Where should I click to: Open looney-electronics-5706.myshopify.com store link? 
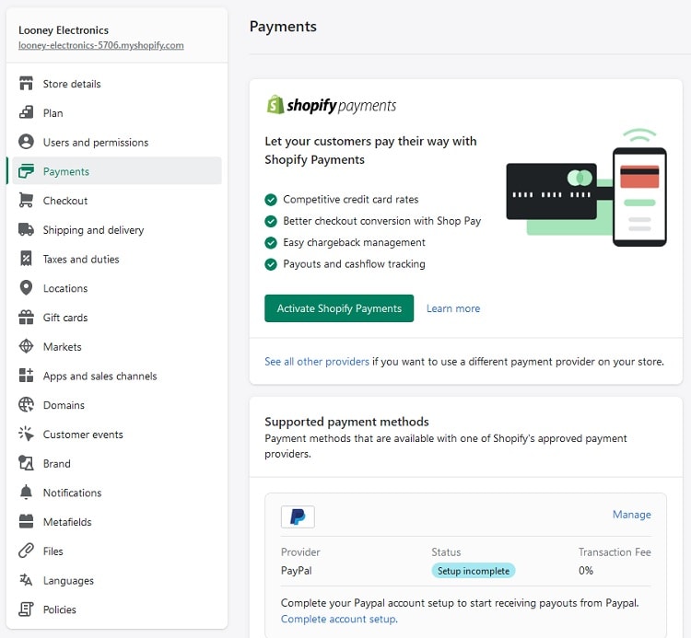click(101, 45)
